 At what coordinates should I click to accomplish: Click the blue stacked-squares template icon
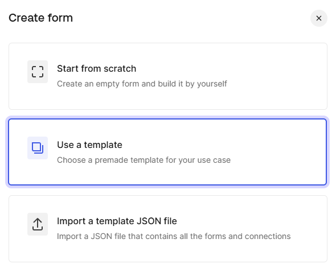(x=38, y=148)
